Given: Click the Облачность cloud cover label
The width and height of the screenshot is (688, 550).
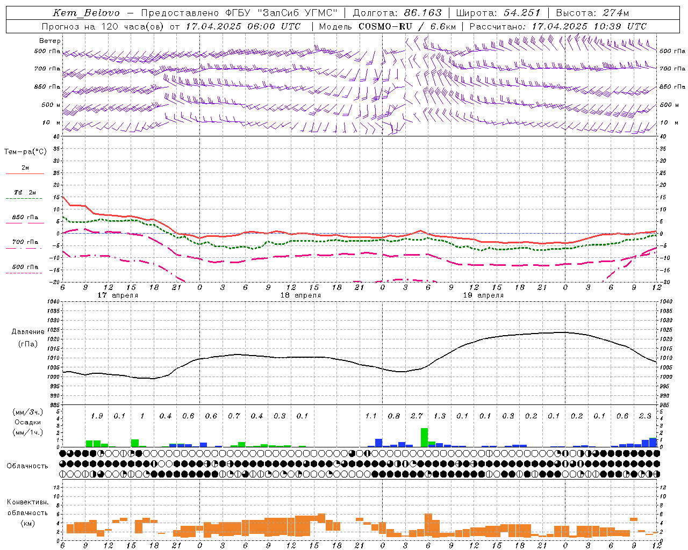Looking at the screenshot, I should pyautogui.click(x=27, y=466).
